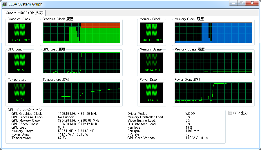Click the GPU Load meter showing 96 %
261x150 pixels.
[x=20, y=63]
